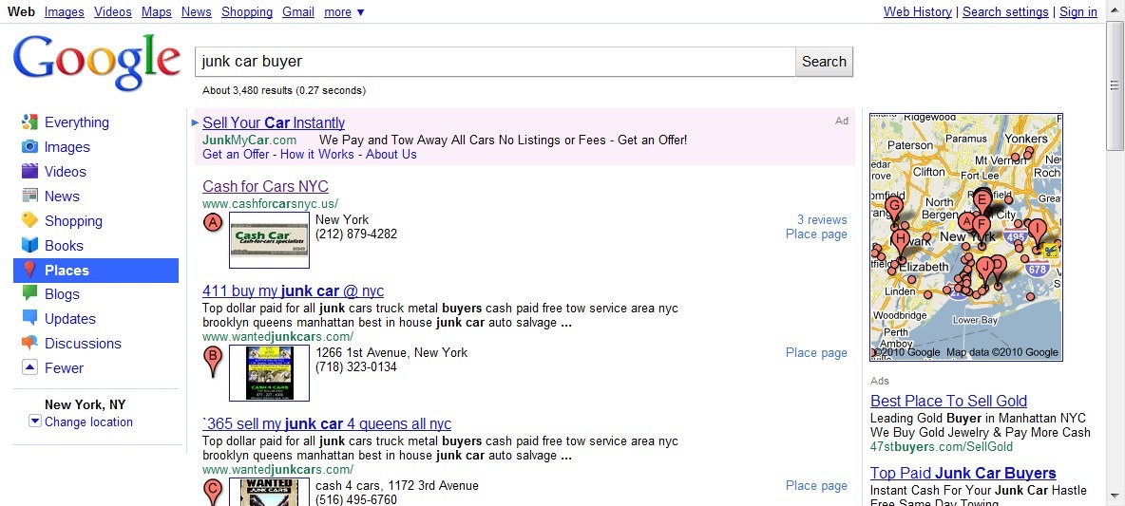
Task: Switch to Images in the top navigation
Action: pyautogui.click(x=64, y=12)
